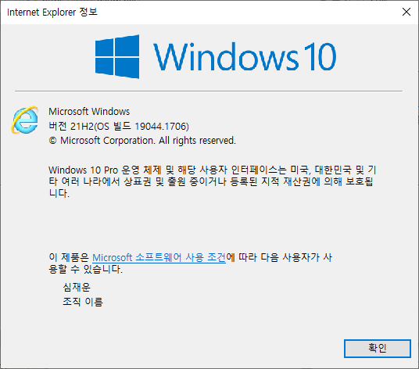Close the Internet Explorer 정보 dialog
Viewport: 419px width, 369px height.
tap(406, 12)
